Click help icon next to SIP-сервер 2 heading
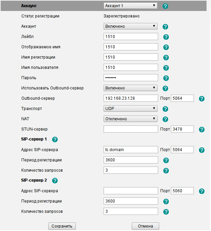211x231 pixels. pyautogui.click(x=55, y=181)
